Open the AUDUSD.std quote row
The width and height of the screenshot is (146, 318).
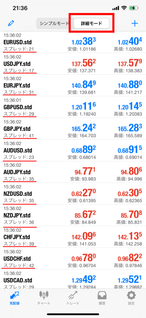[73, 150]
